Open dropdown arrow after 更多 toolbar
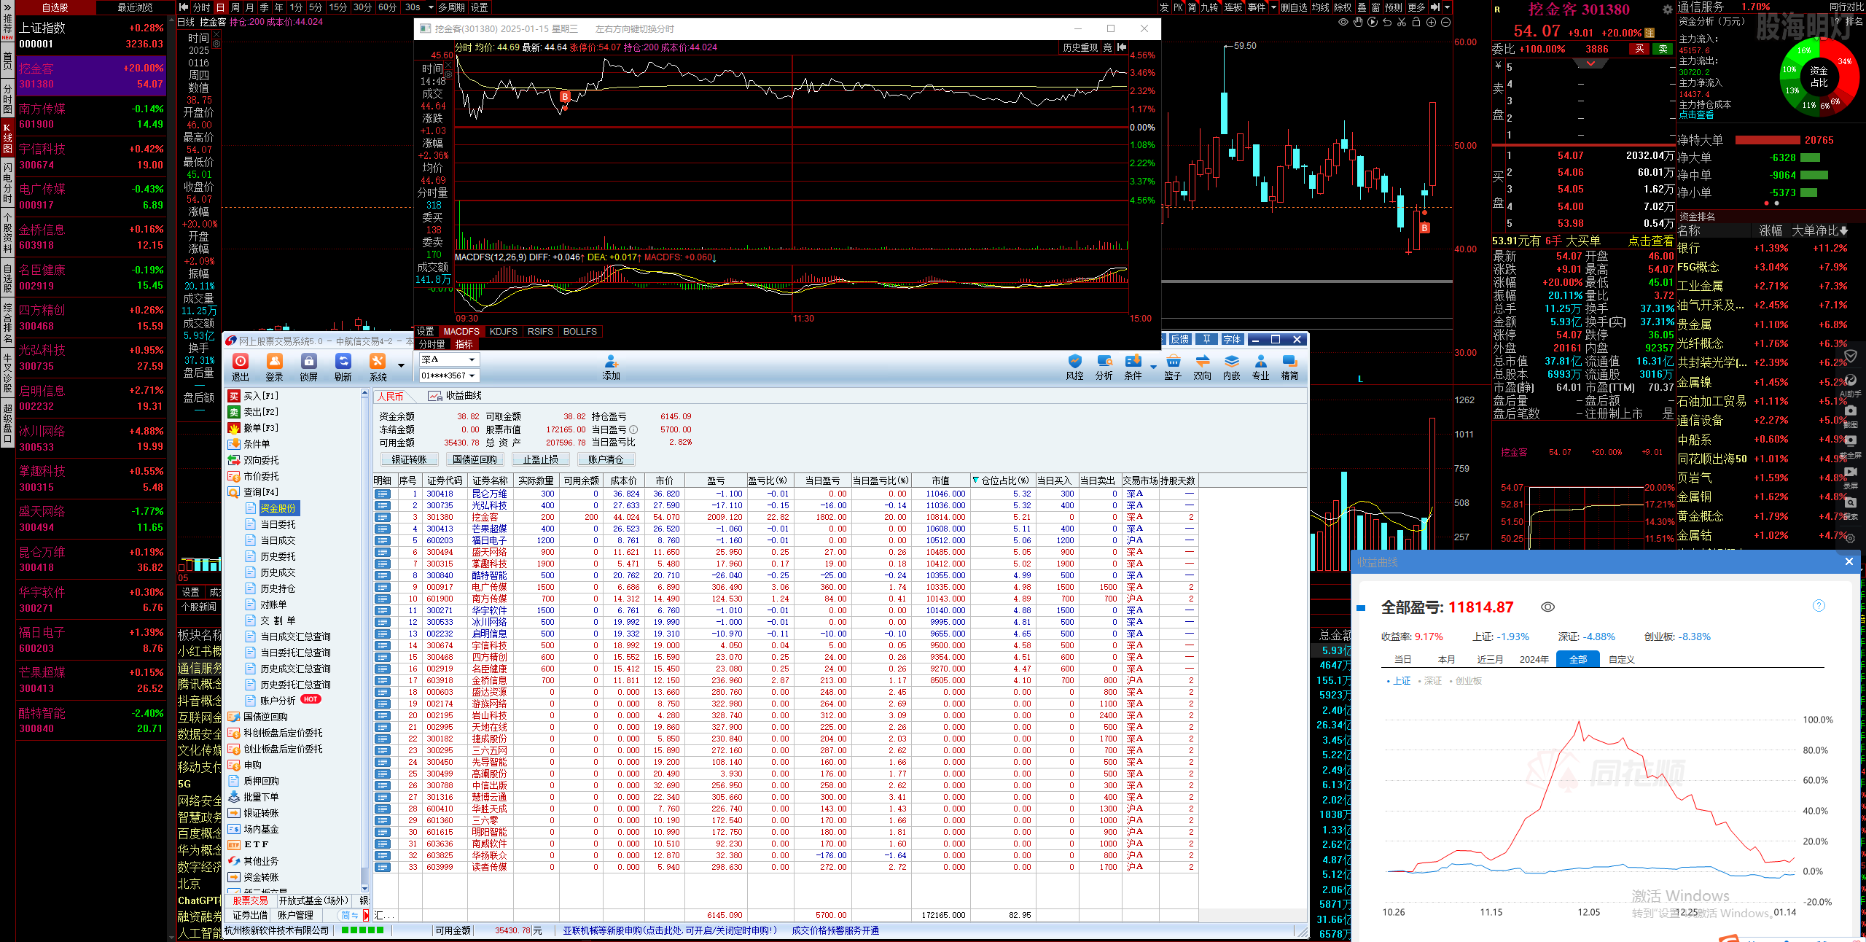Viewport: 1866px width, 942px height. click(x=1447, y=7)
